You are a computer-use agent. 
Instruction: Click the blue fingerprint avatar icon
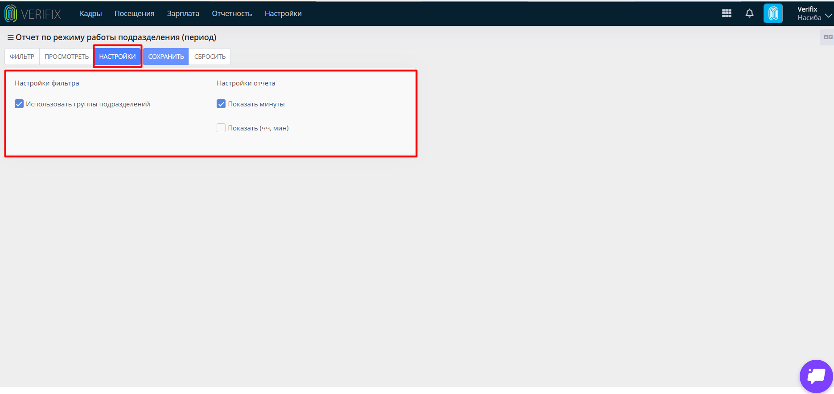point(773,13)
